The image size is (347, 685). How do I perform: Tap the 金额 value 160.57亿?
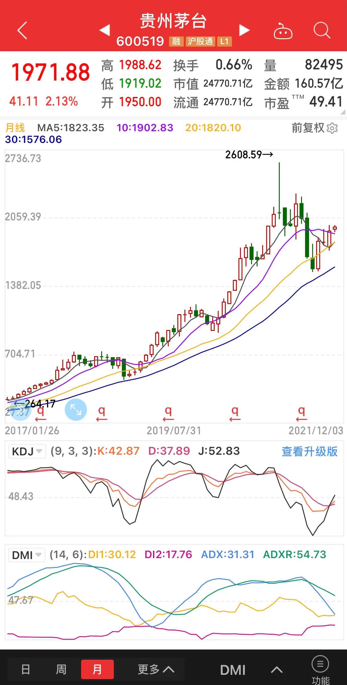[319, 83]
